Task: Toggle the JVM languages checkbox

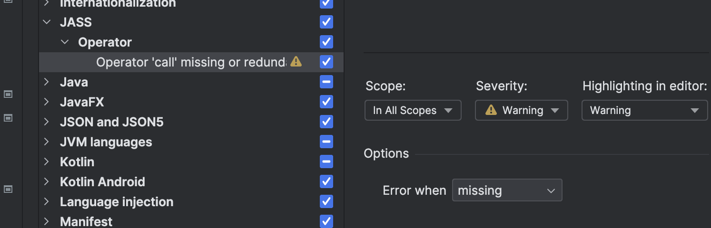Action: [x=326, y=142]
